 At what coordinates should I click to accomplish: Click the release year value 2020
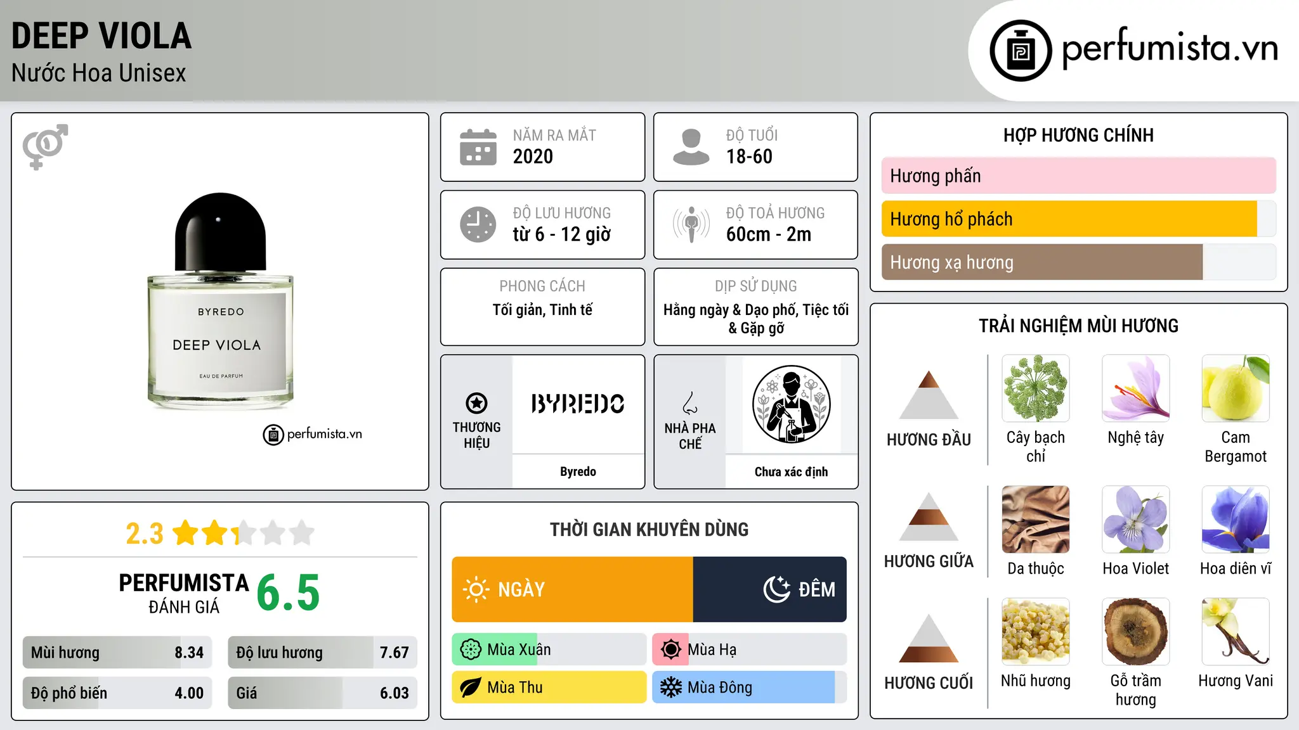(x=533, y=157)
